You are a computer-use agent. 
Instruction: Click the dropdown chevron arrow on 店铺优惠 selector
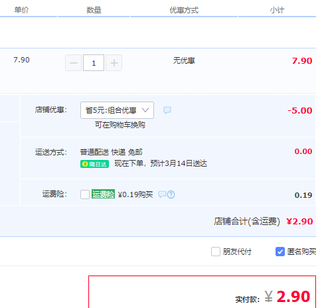point(145,110)
